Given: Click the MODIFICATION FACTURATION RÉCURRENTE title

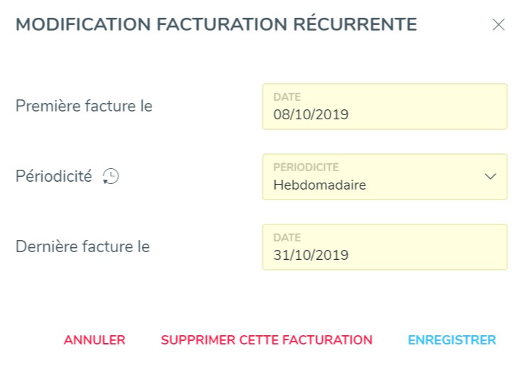Looking at the screenshot, I should coord(216,24).
